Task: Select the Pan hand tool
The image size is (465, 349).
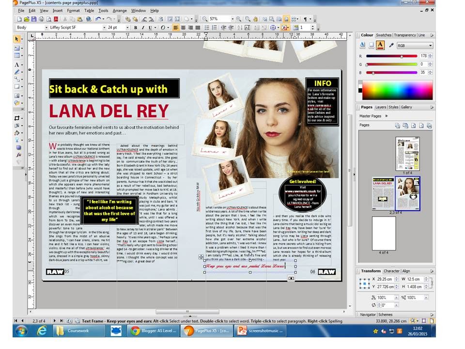Action: 255,19
